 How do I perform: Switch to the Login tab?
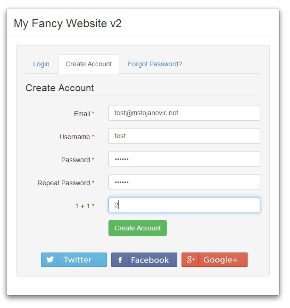(41, 64)
